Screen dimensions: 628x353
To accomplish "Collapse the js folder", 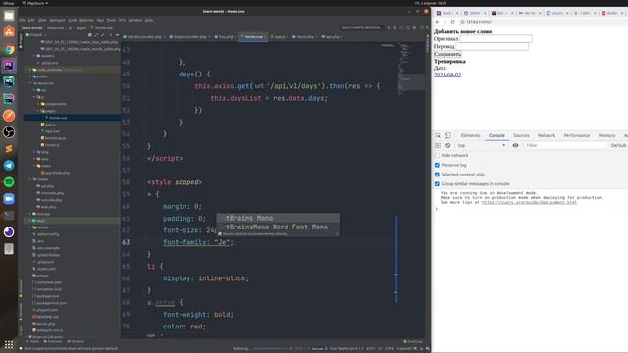I will pos(34,97).
